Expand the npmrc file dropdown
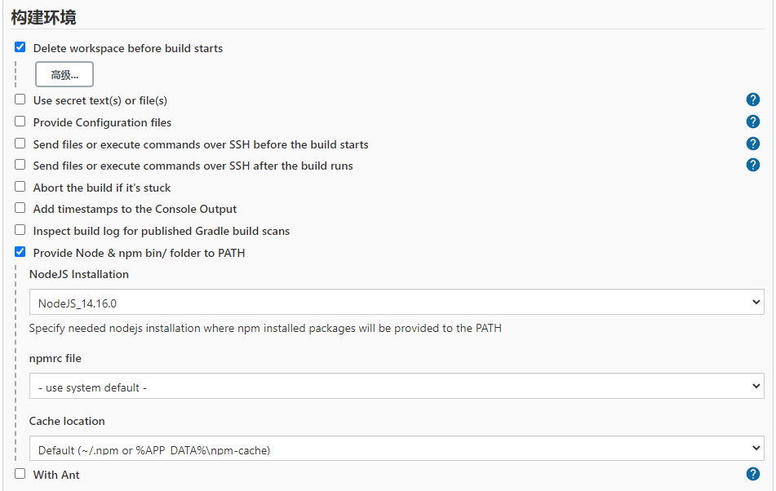This screenshot has width=776, height=491. pos(397,387)
